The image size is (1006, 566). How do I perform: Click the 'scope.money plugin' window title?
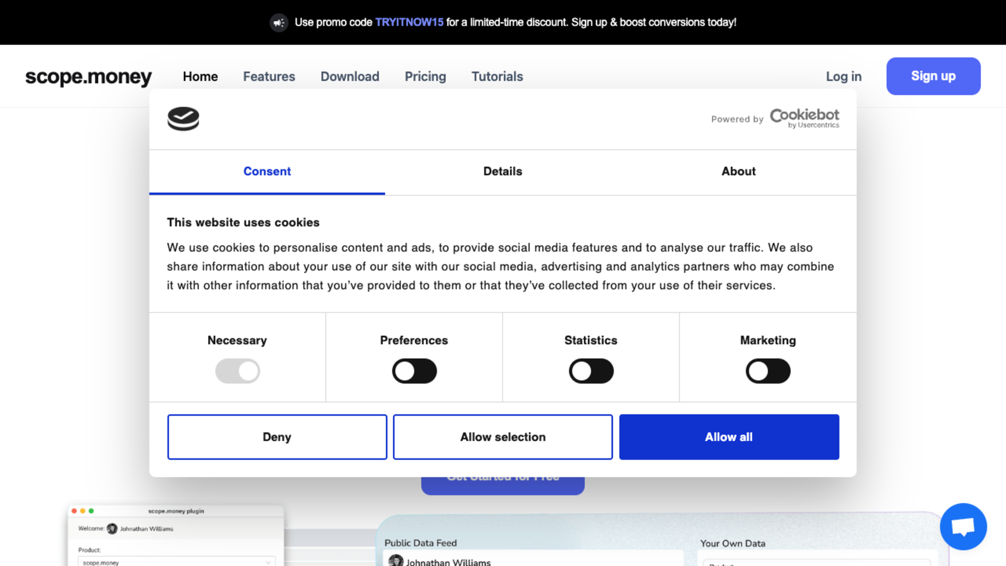[x=176, y=511]
